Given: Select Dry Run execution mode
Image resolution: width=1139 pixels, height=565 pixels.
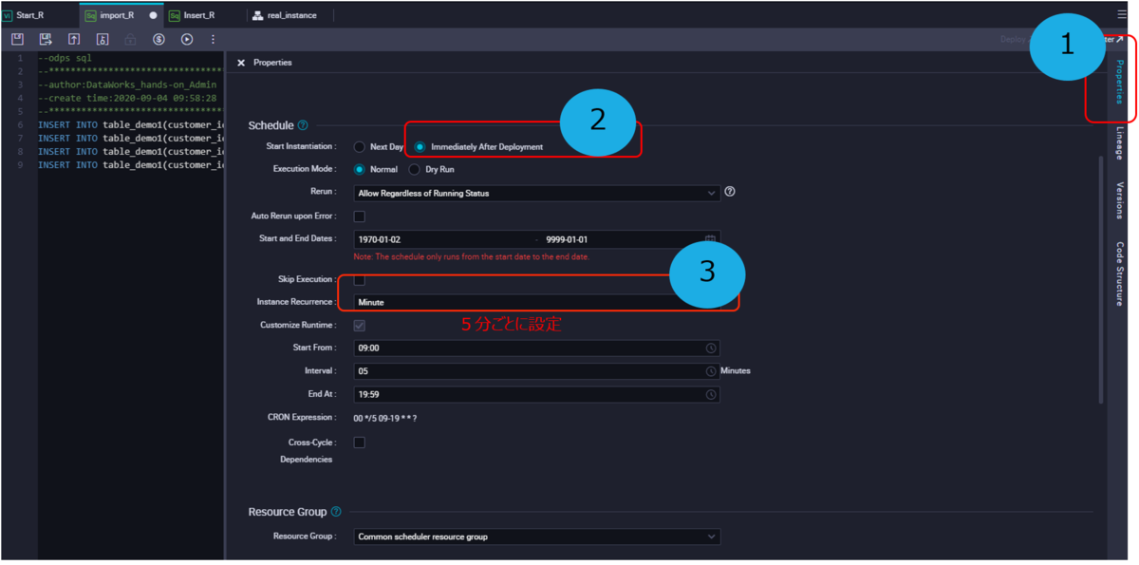Looking at the screenshot, I should coord(415,170).
